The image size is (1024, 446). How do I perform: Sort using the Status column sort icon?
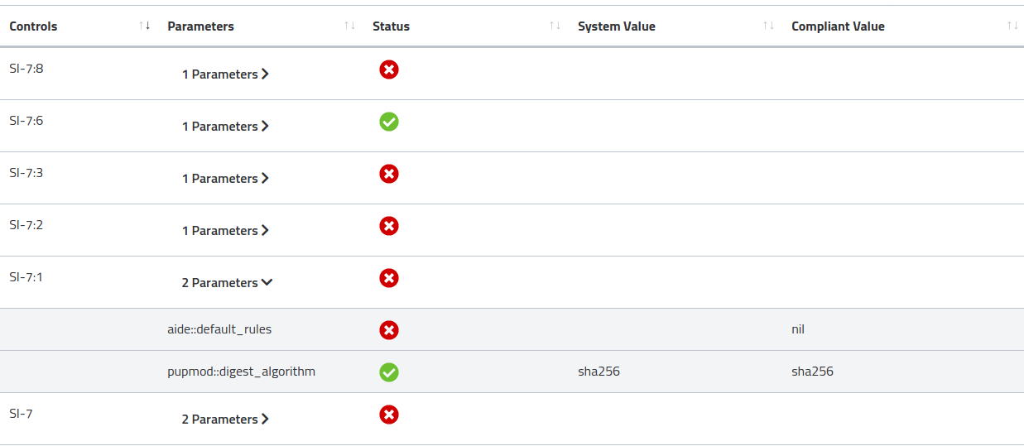pyautogui.click(x=555, y=26)
